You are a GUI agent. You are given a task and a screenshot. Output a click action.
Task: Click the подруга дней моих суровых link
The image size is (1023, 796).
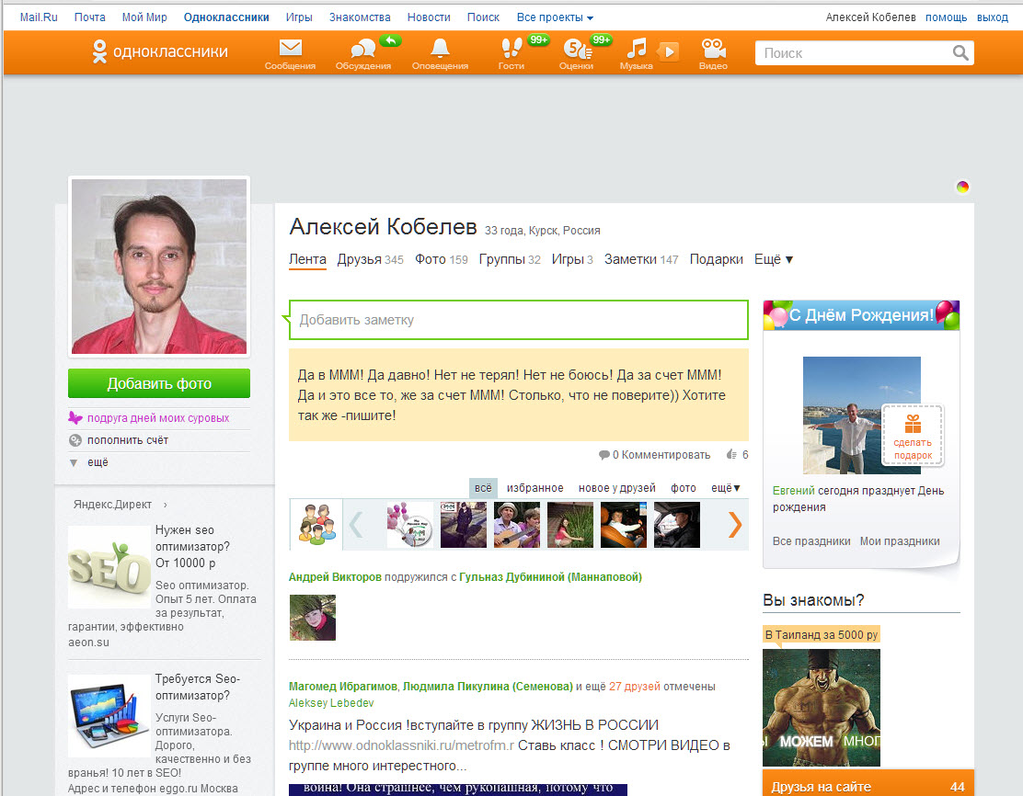pyautogui.click(x=158, y=418)
